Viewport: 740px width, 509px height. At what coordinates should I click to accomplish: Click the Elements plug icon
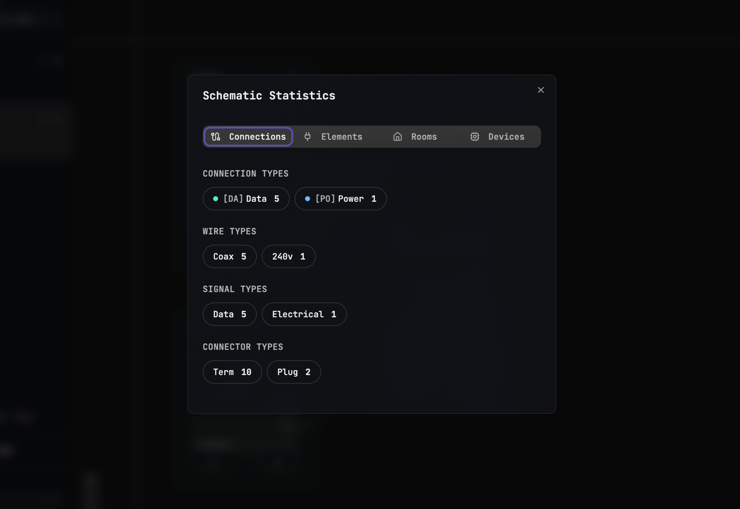click(x=307, y=137)
